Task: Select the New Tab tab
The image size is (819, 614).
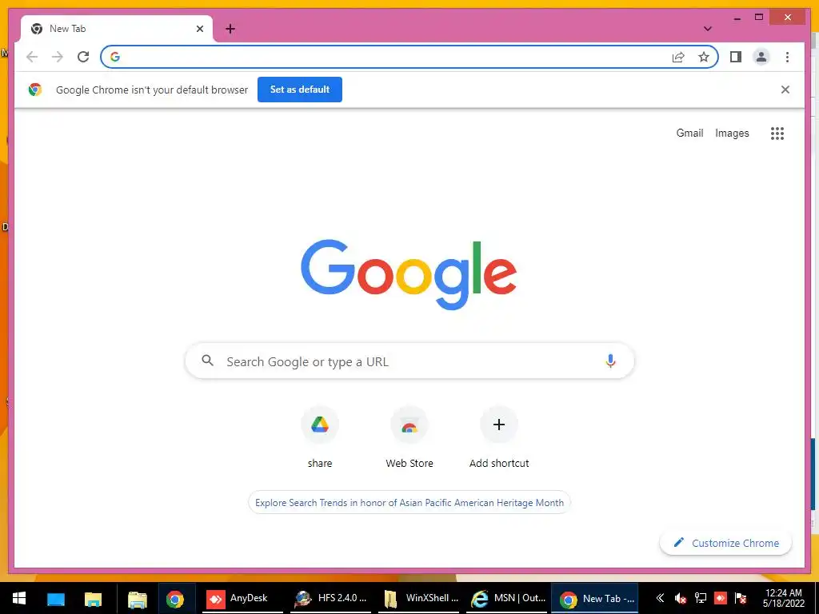Action: (x=117, y=29)
